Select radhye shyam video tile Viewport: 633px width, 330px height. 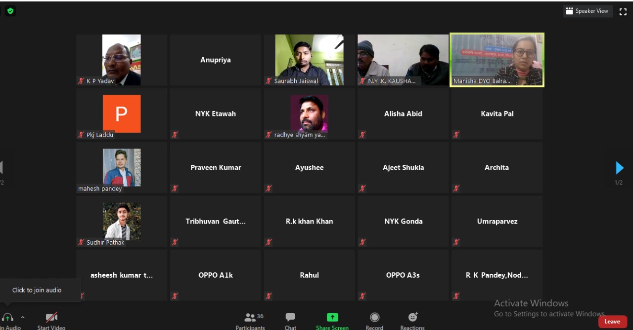click(x=310, y=114)
